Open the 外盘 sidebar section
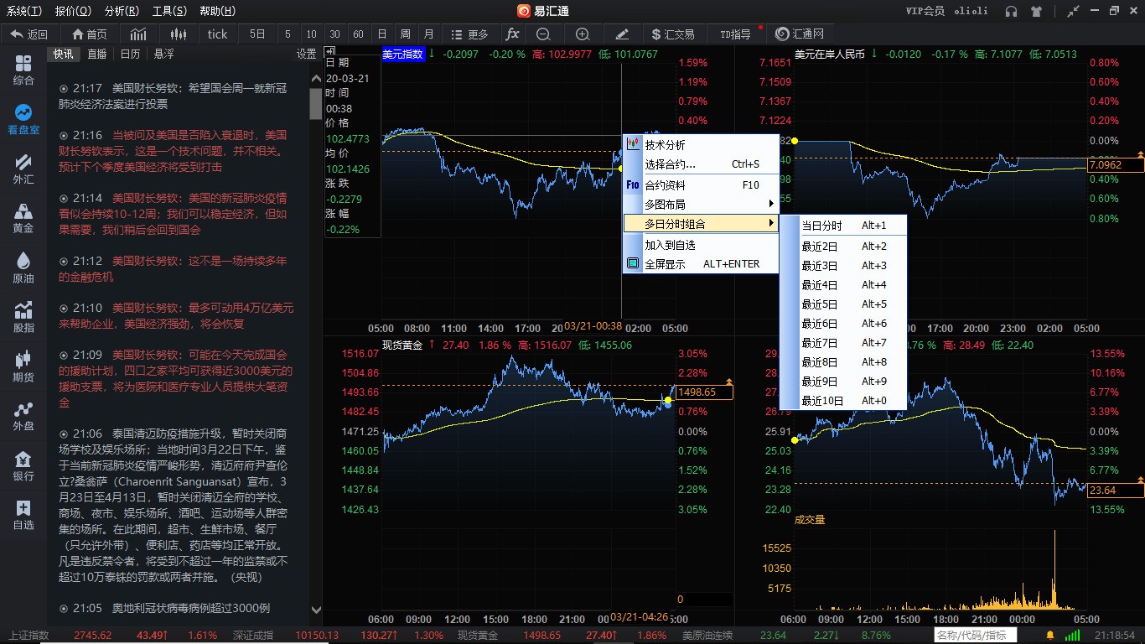Screen dimensions: 1145x644 click(x=23, y=416)
